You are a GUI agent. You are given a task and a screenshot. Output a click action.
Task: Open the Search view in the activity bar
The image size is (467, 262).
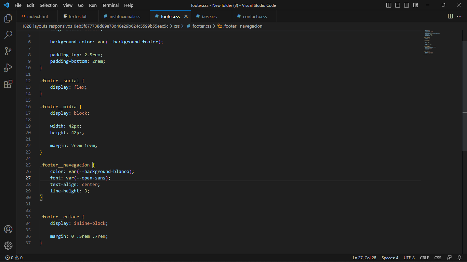(8, 34)
